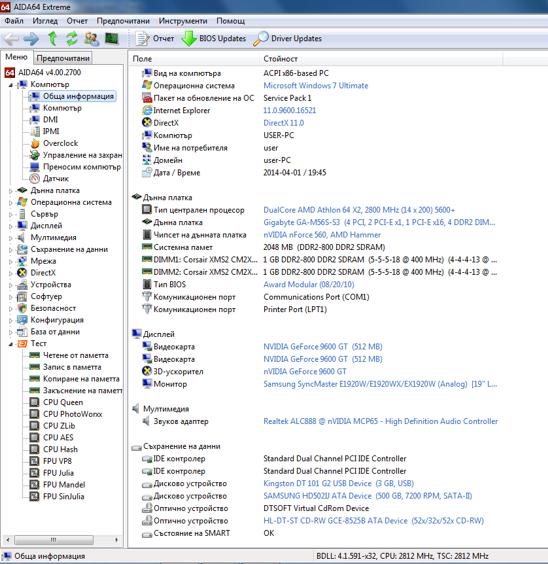548x564 pixels.
Task: Open the system monitor graph toolbar icon
Action: (112, 39)
